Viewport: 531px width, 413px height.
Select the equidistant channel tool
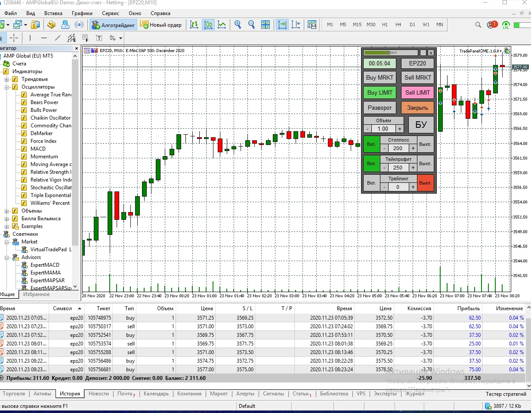pos(71,38)
